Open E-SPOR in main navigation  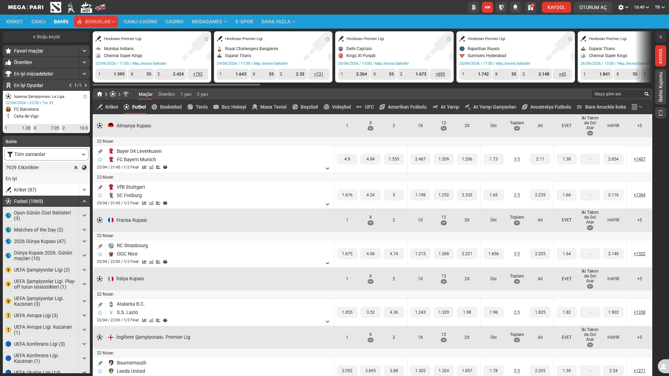[244, 22]
